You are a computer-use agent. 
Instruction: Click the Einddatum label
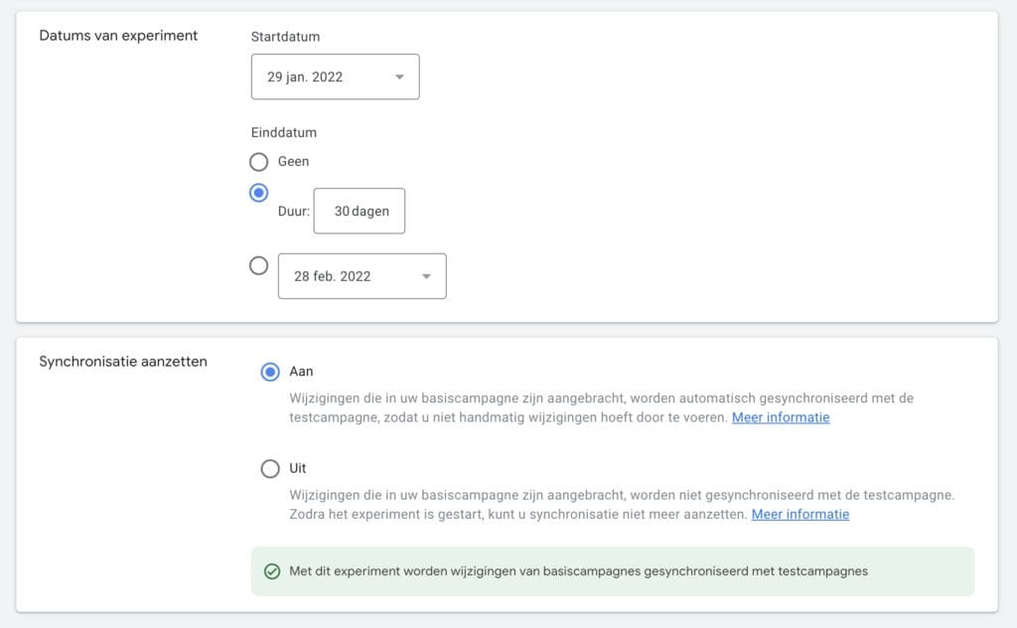(x=284, y=132)
